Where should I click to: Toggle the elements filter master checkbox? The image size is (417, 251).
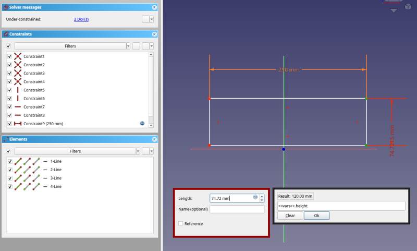(8, 151)
